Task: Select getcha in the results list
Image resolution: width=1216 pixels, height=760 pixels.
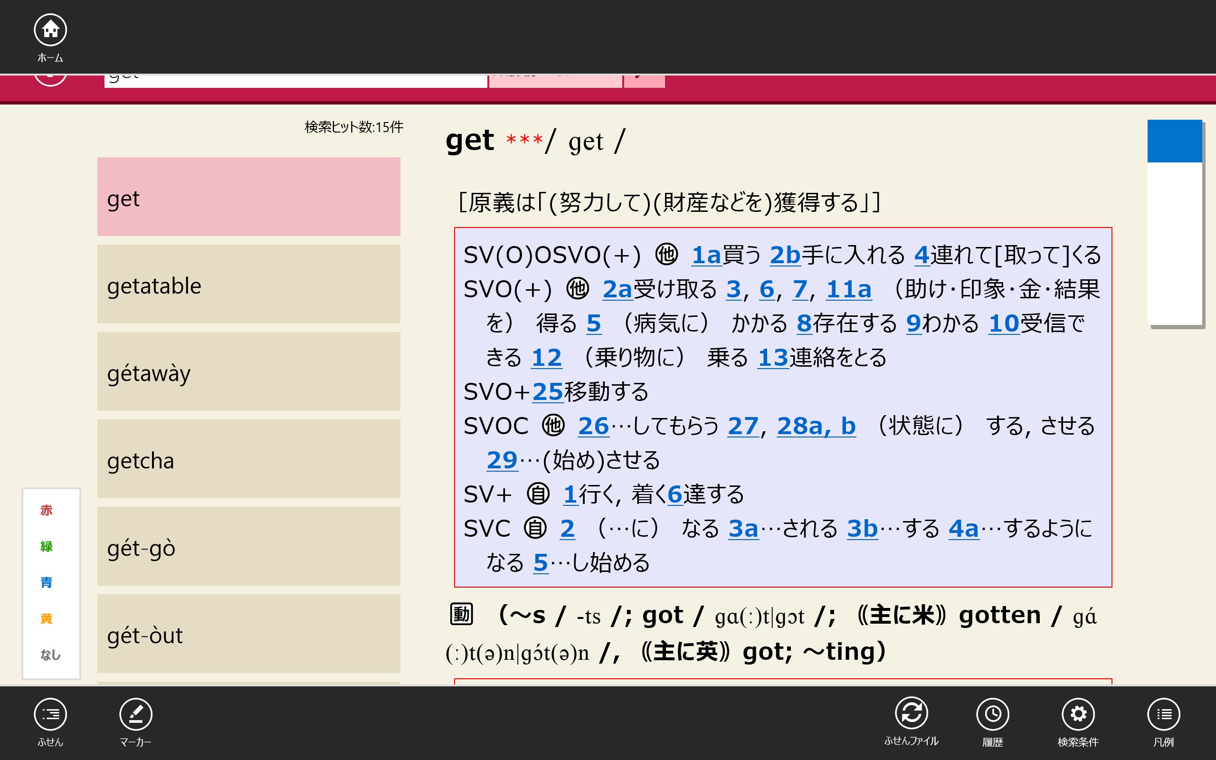Action: click(249, 459)
